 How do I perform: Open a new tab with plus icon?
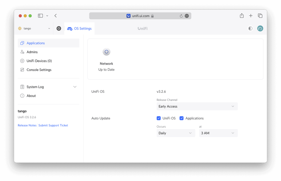point(251,16)
